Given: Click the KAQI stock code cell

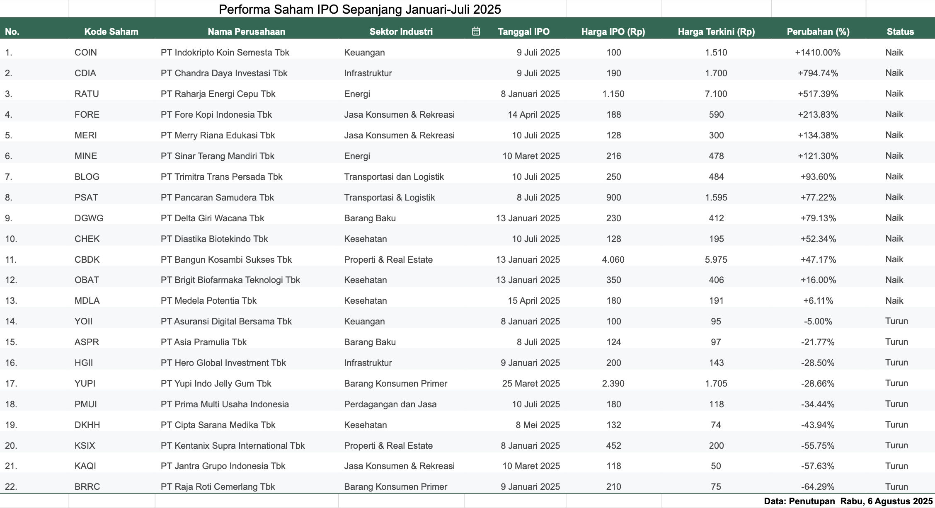Looking at the screenshot, I should pyautogui.click(x=85, y=466).
